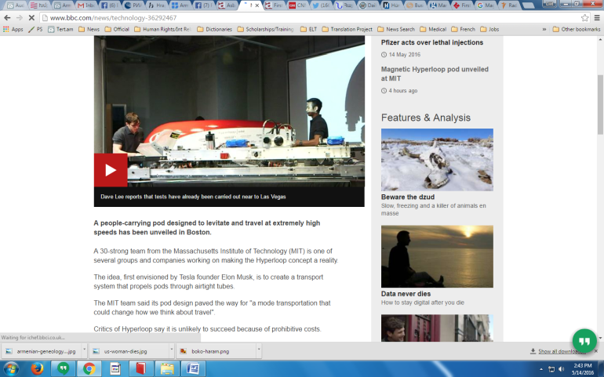This screenshot has height=377, width=604.
Task: Open Magnetic Hyperloop pod unveiled at MIT link
Action: [x=435, y=74]
